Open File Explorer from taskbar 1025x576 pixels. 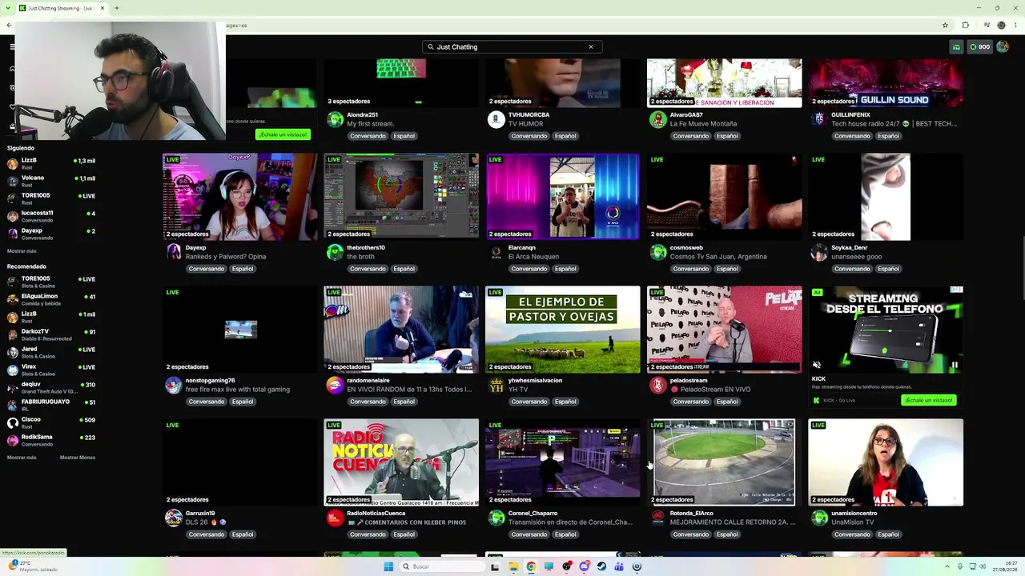point(513,566)
